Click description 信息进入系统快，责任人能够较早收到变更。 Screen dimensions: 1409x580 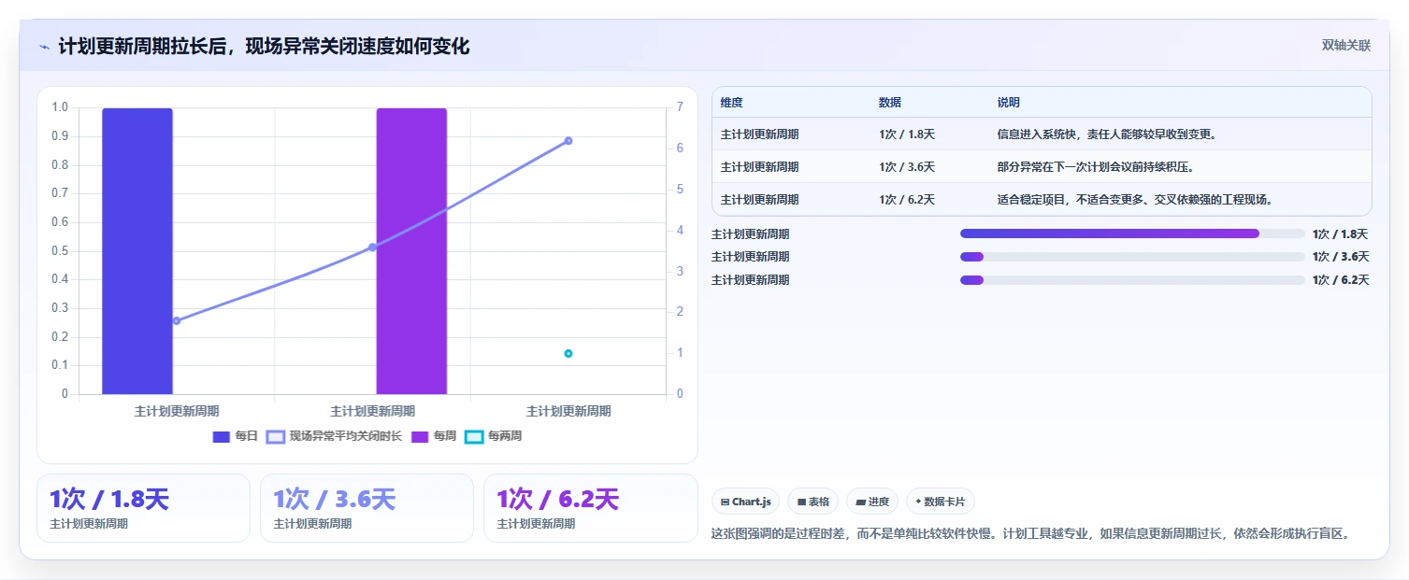tap(1106, 134)
